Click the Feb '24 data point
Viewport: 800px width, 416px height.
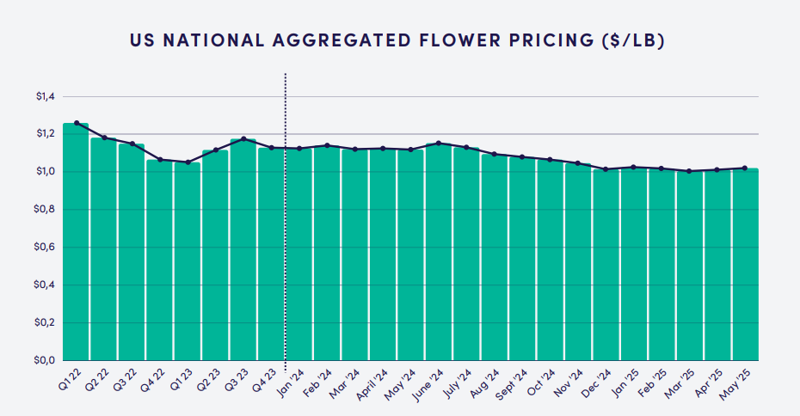327,145
